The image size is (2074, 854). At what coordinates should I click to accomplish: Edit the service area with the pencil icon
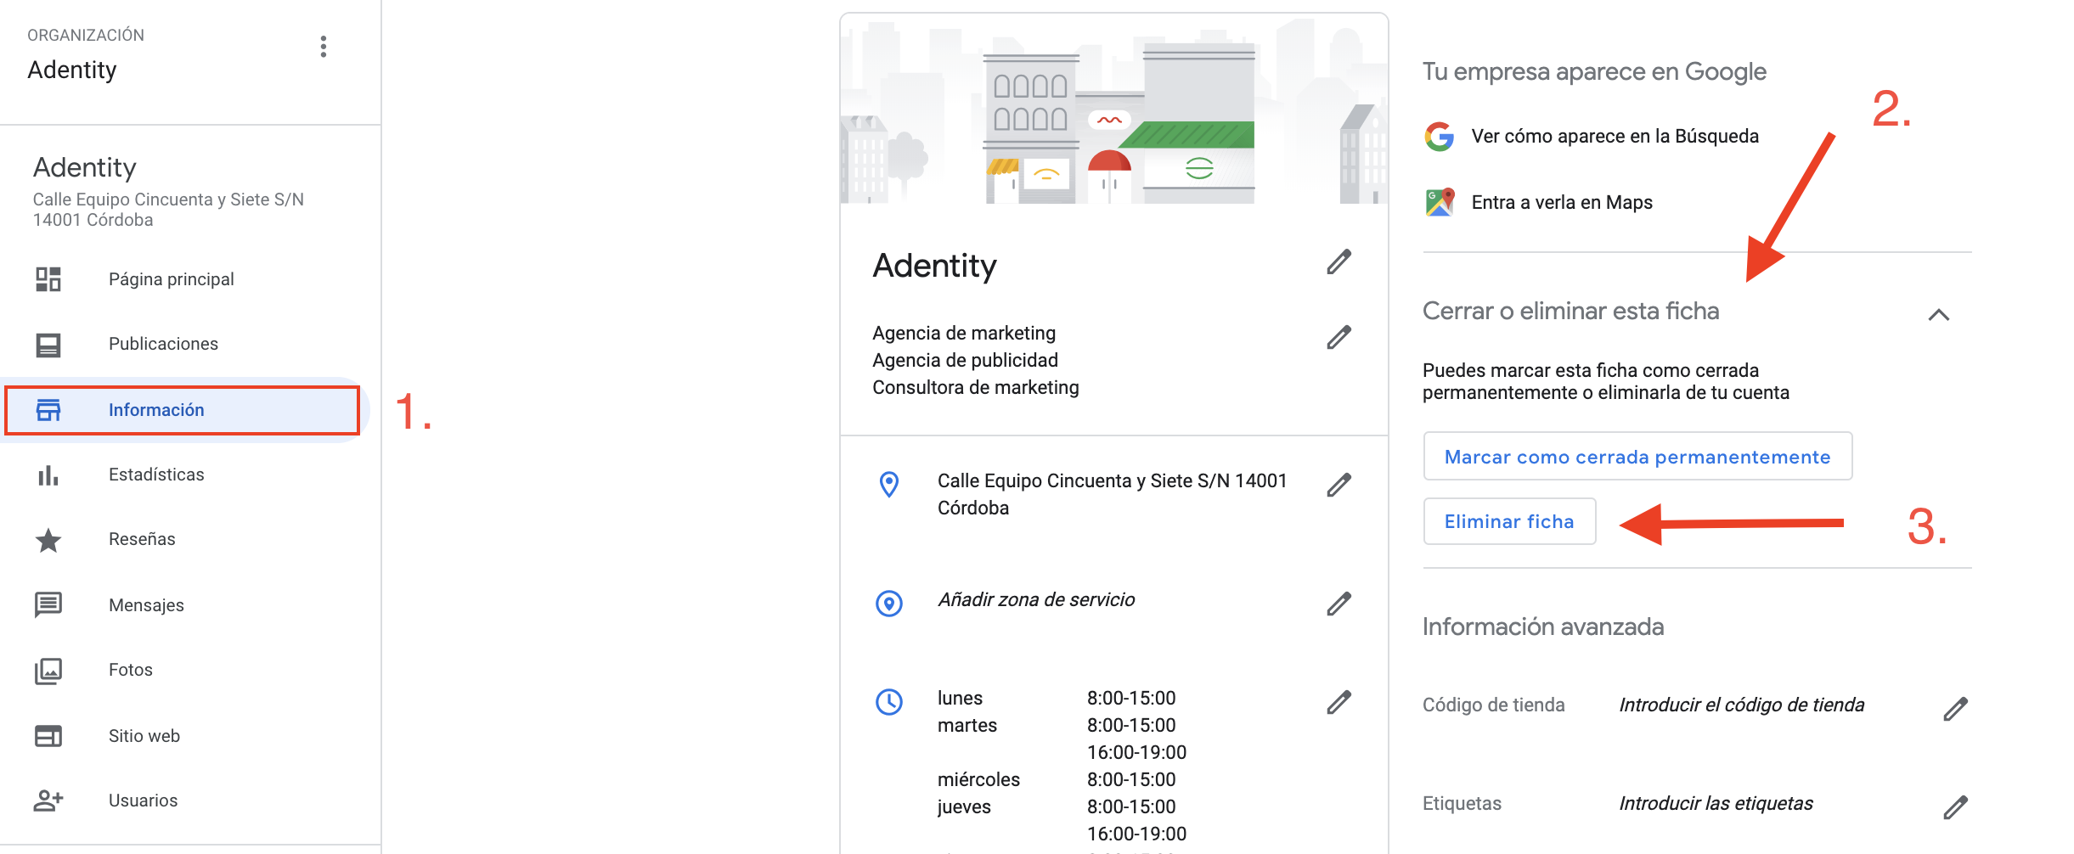(1339, 604)
